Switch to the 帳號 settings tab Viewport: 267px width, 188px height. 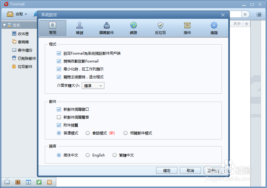pos(79,28)
